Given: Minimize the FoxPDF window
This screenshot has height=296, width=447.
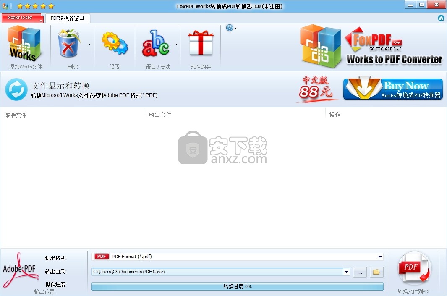Looking at the screenshot, I should coord(410,5).
